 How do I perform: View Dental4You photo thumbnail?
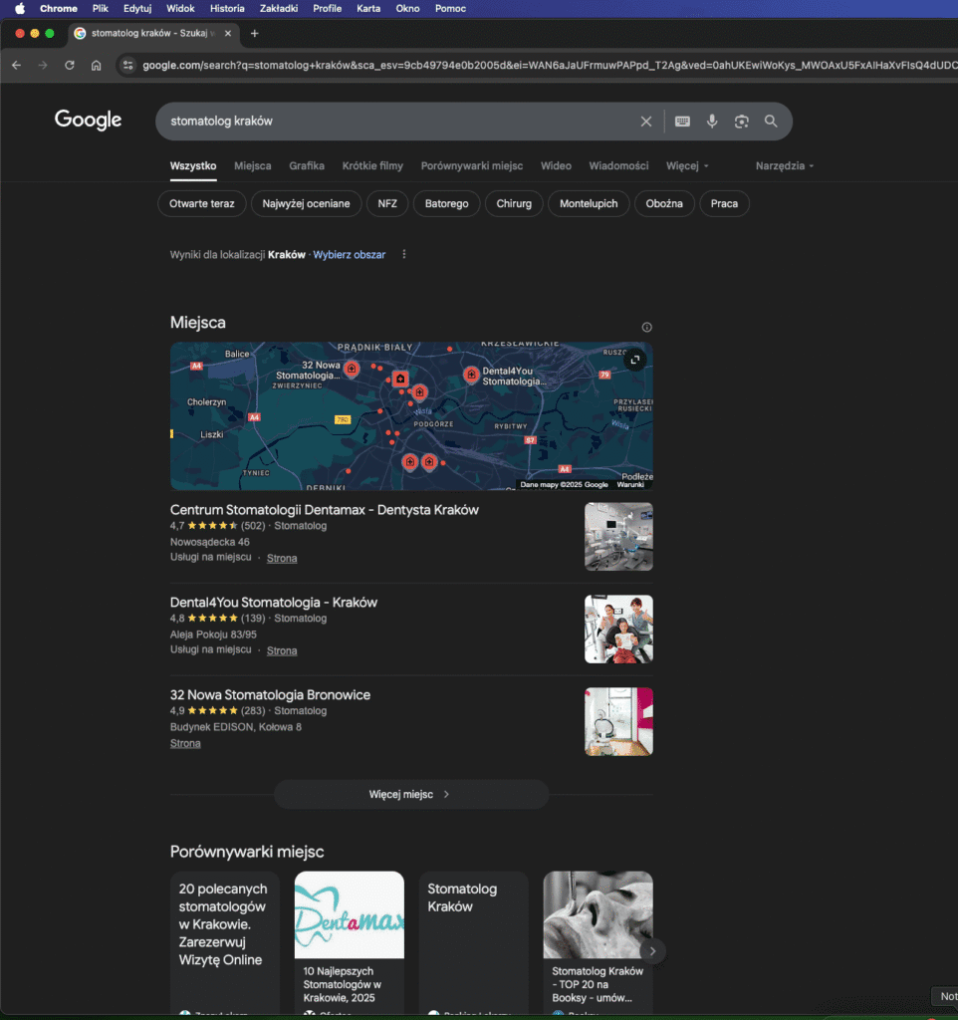[618, 630]
